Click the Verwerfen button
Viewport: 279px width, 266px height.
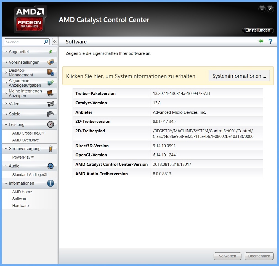[x=227, y=256]
